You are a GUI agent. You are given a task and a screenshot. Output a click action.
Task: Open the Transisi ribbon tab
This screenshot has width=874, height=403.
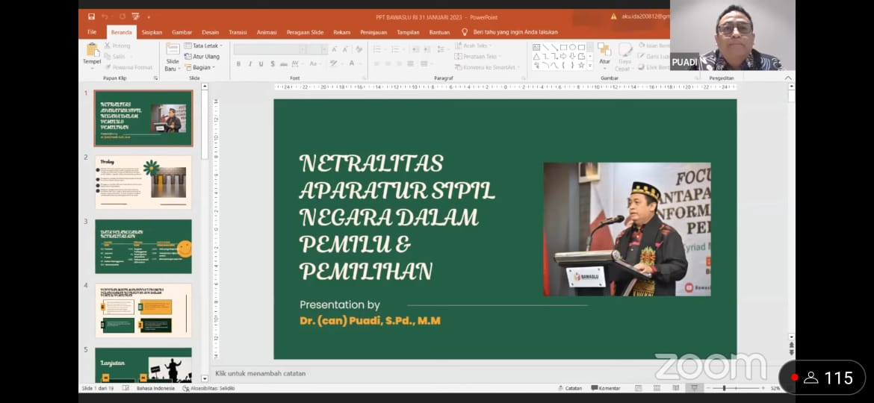pos(238,32)
